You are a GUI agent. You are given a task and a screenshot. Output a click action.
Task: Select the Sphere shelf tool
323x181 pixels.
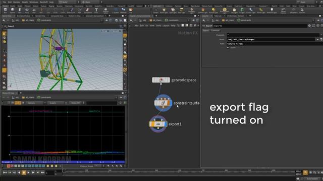[x=13, y=11]
